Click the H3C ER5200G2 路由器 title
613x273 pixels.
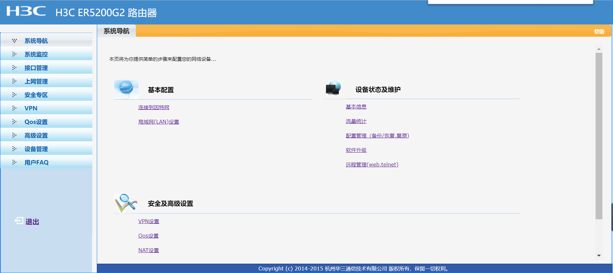tap(106, 13)
